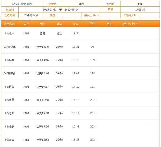Viewport: 161px width, 147px height.
Task: Select mileage 303 for 泊头
Action: pyautogui.click(x=92, y=126)
